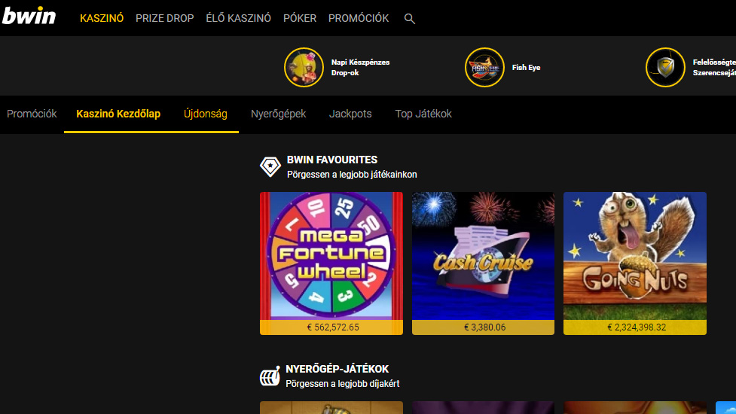Open the KASZINÓ menu item

102,18
